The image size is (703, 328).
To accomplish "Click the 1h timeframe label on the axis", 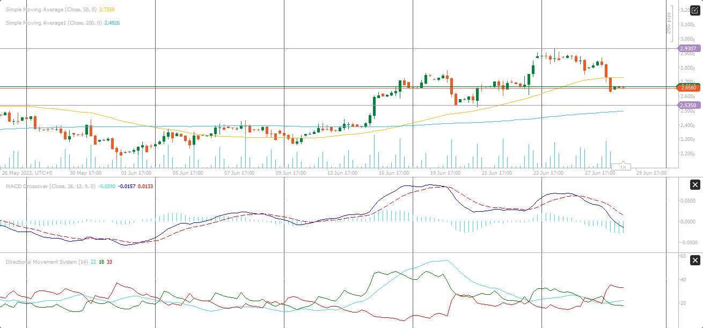I will (x=622, y=166).
